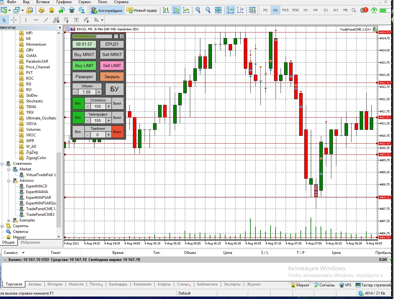
Task: Click the Sell MRKT button
Action: pyautogui.click(x=112, y=55)
